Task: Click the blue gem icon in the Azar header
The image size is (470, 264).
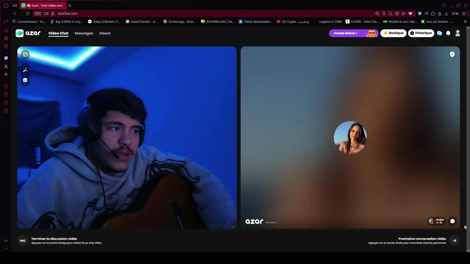Action: point(440,33)
